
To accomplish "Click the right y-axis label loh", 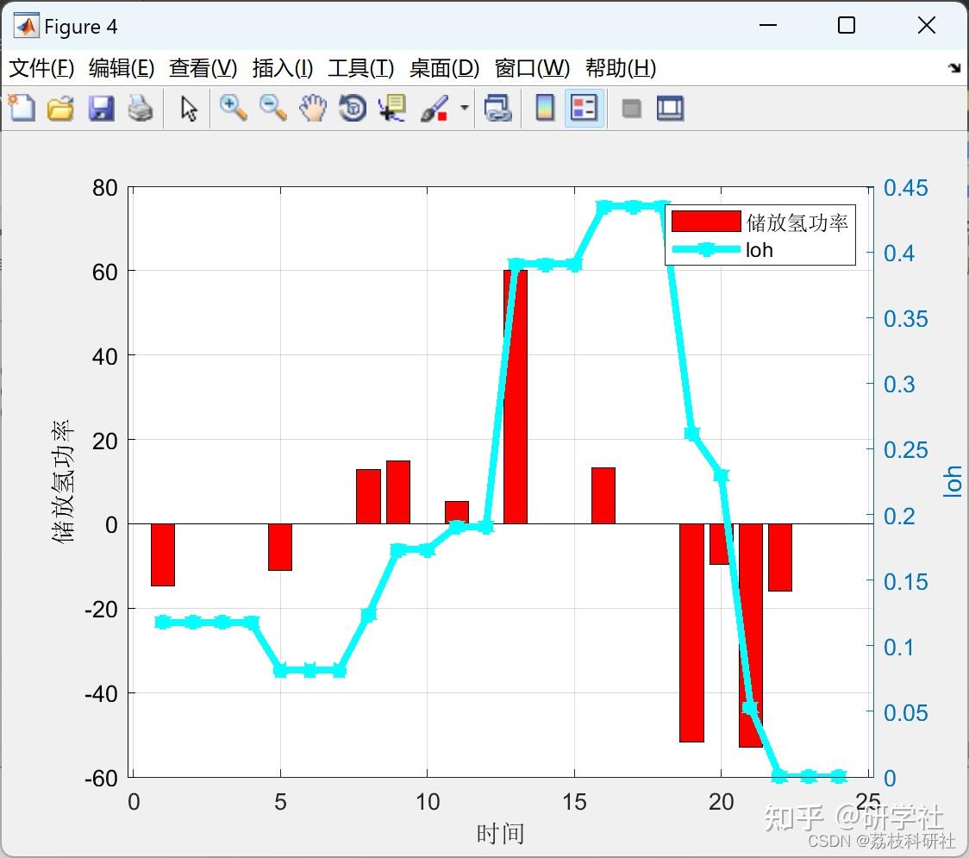I will pos(952,481).
